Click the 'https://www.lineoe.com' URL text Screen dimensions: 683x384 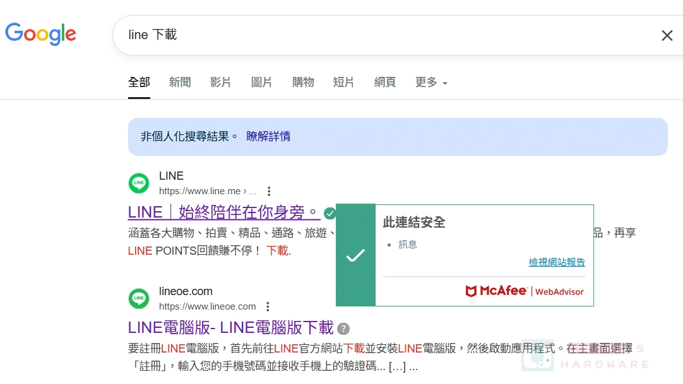point(207,306)
